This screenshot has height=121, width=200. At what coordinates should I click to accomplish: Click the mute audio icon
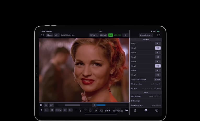coord(41,110)
